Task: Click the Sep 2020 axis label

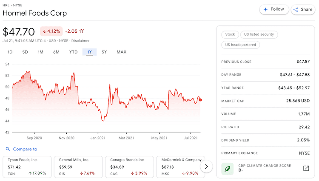Action: click(x=34, y=138)
